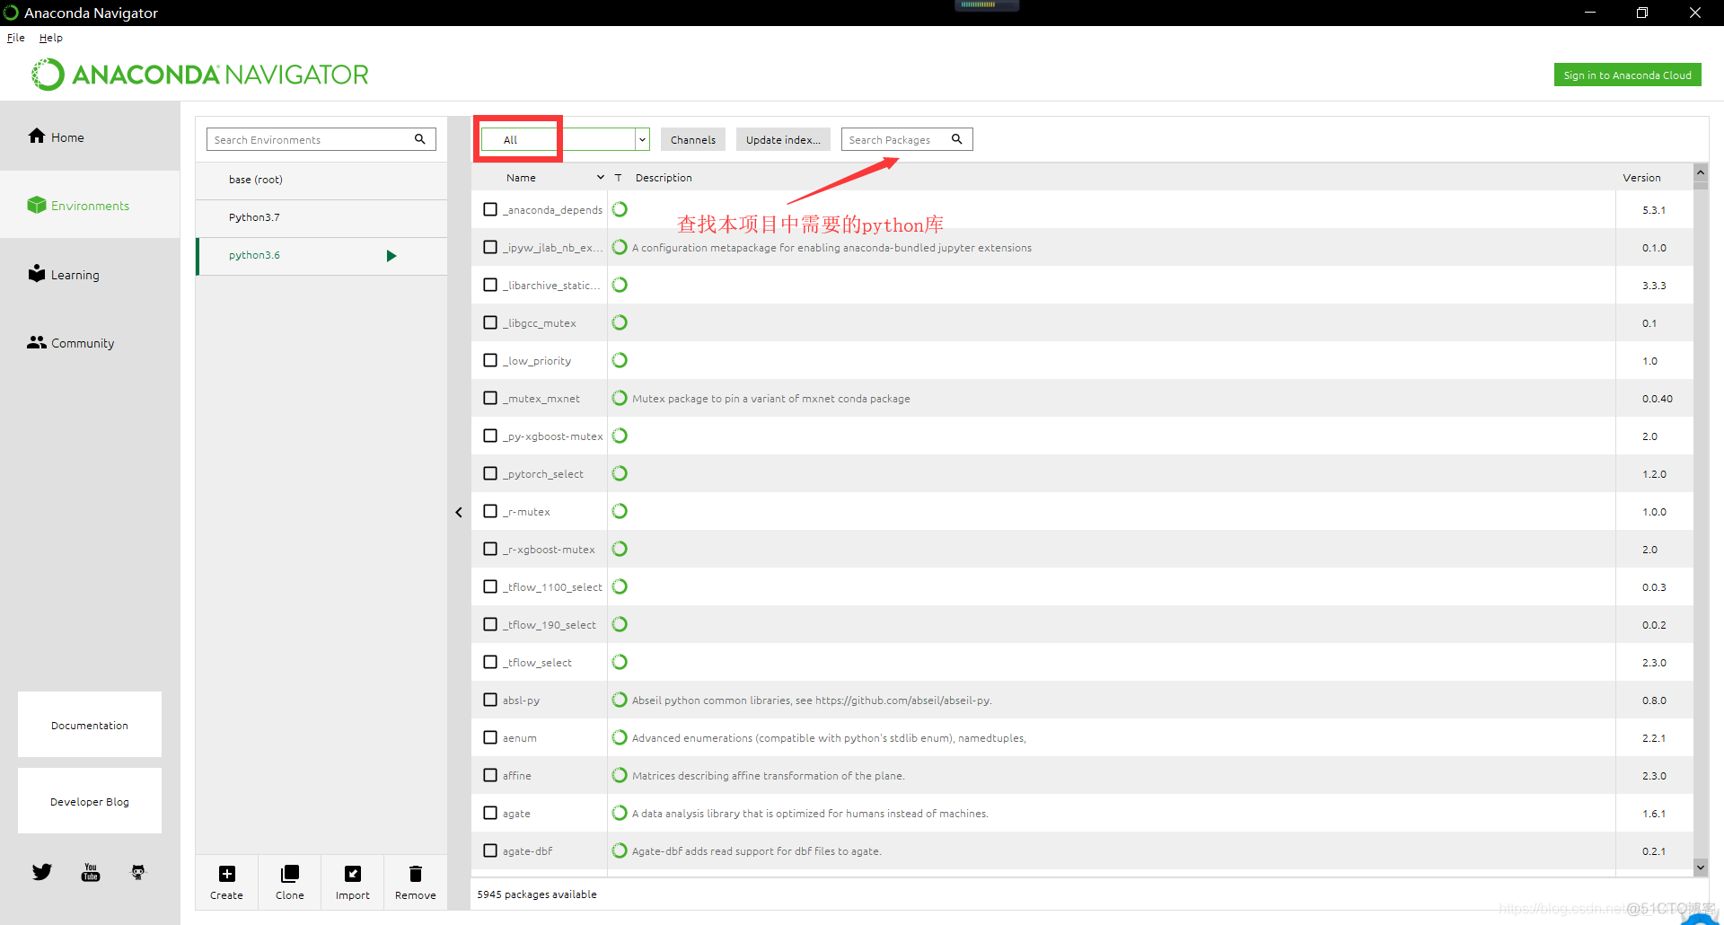
Task: Check the _anaconda_depends package checkbox
Action: [490, 209]
